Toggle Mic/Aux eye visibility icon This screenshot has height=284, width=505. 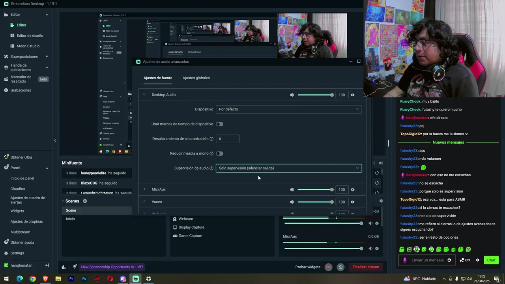(x=353, y=190)
